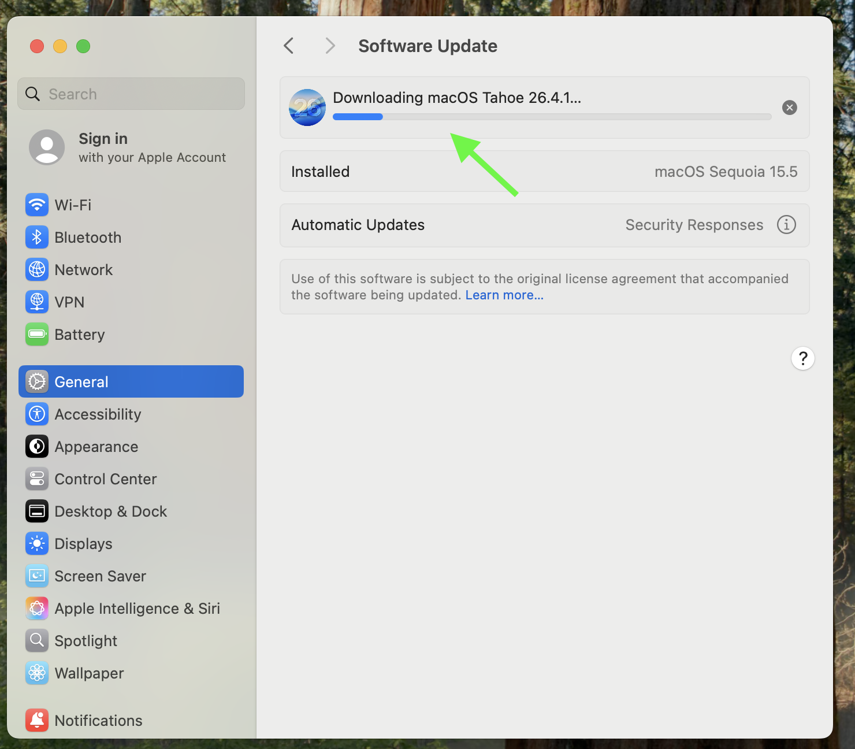Click the macOS Tahoe 26 update icon

click(307, 107)
